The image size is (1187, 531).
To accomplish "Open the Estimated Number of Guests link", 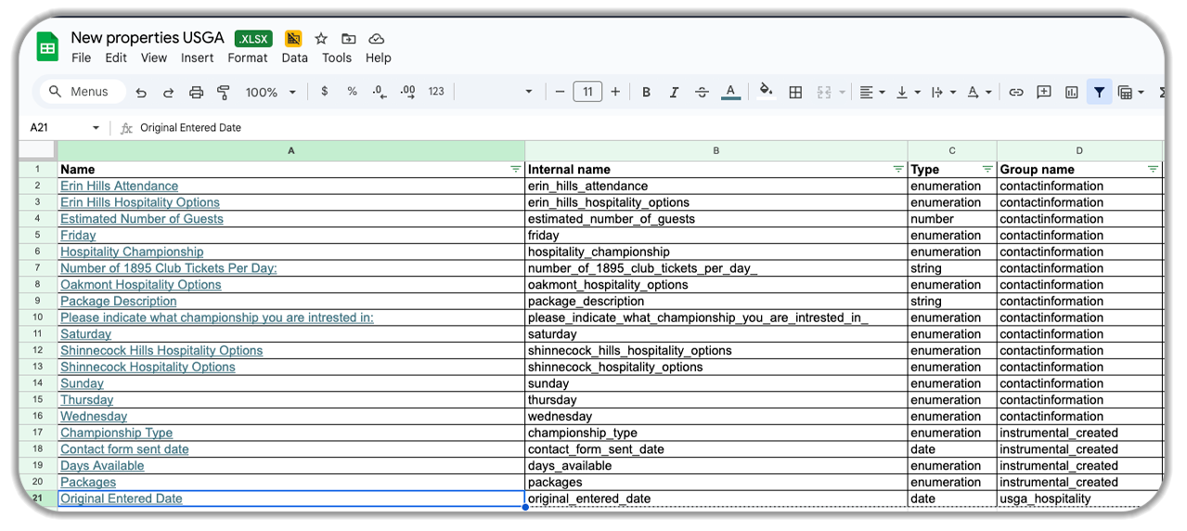I will [x=142, y=219].
